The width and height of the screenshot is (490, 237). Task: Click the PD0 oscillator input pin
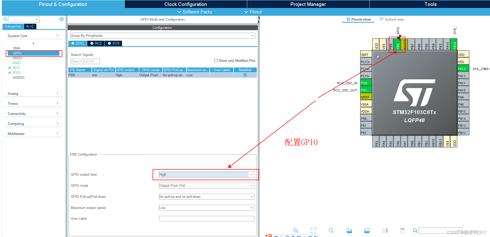(x=366, y=83)
